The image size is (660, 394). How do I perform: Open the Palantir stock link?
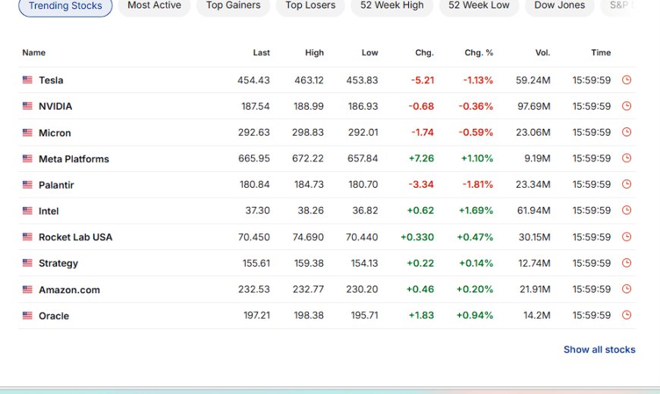coord(56,185)
